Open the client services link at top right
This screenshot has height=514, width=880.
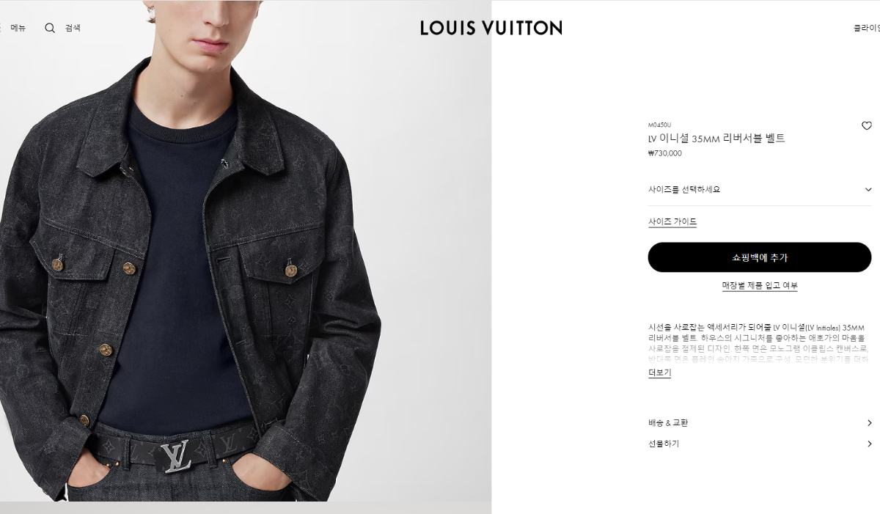pyautogui.click(x=866, y=28)
